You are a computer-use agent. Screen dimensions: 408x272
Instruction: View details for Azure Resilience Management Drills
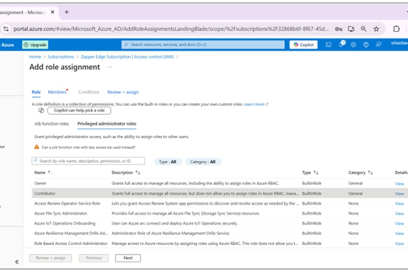[x=399, y=233]
